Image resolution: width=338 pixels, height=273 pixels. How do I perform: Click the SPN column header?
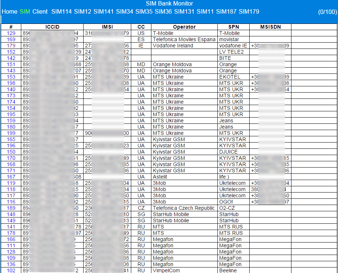(234, 27)
